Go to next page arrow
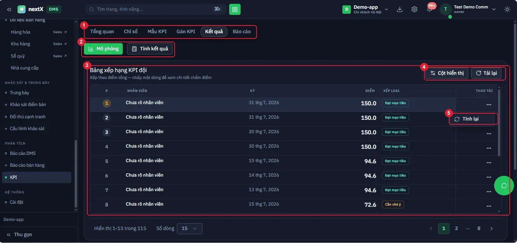Screen dimensions: 517x243 [x=491, y=229]
